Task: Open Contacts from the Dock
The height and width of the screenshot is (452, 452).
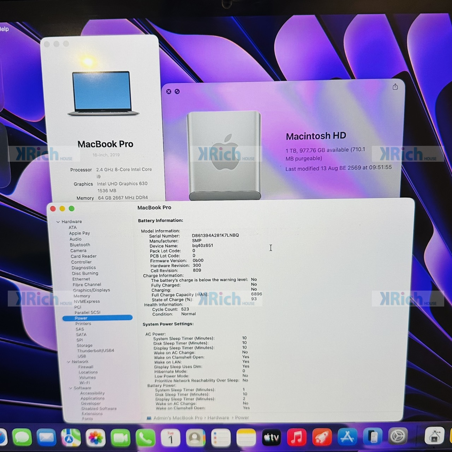Action: (196, 438)
